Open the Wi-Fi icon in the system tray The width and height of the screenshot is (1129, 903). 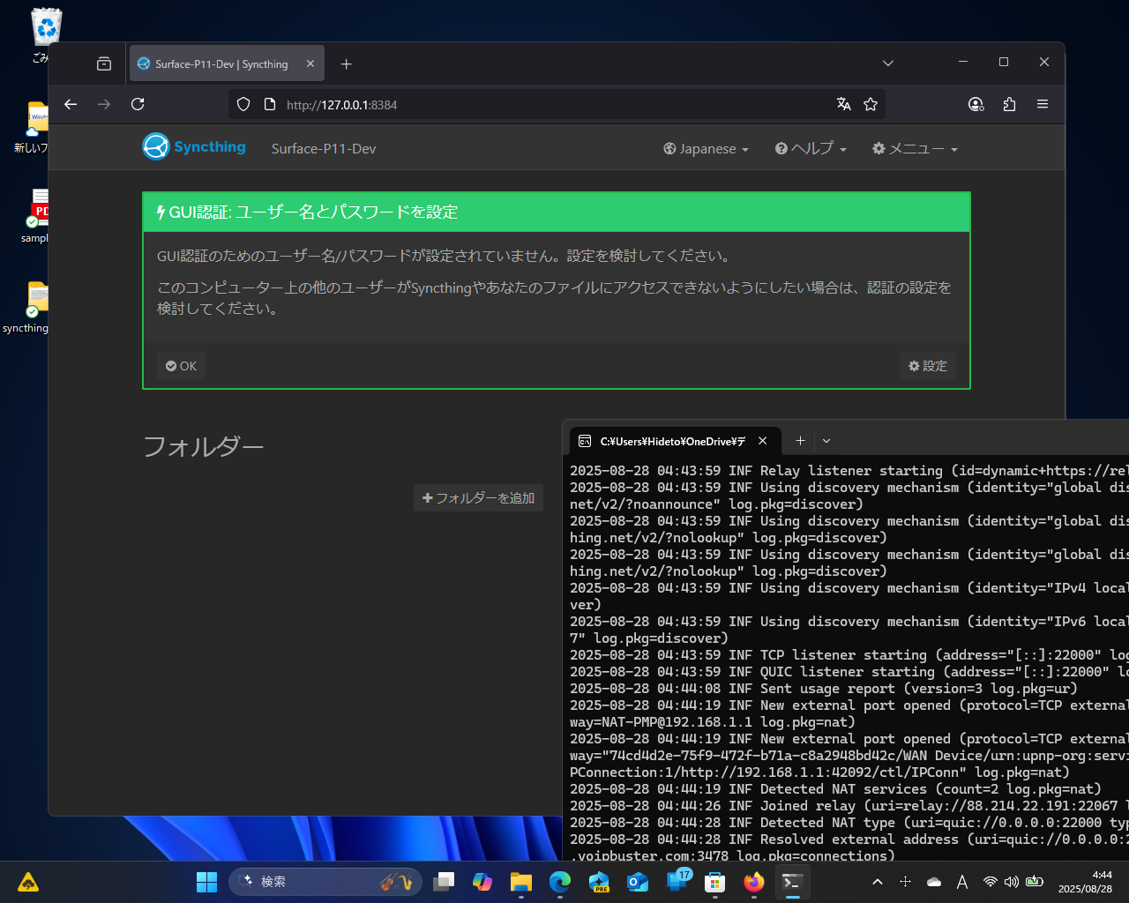click(x=990, y=882)
